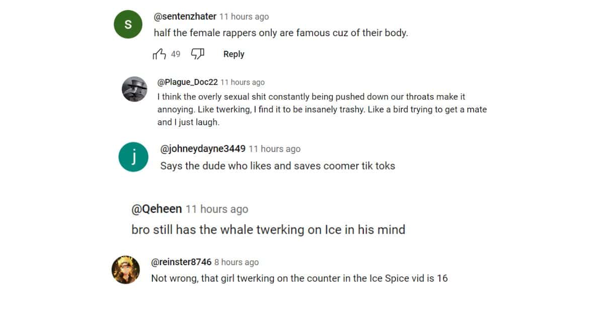Image resolution: width=604 pixels, height=316 pixels.
Task: Open the reinster8746 anime avatar
Action: [x=125, y=270]
